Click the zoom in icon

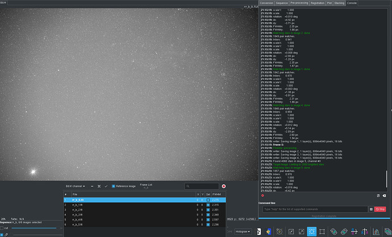point(302,231)
